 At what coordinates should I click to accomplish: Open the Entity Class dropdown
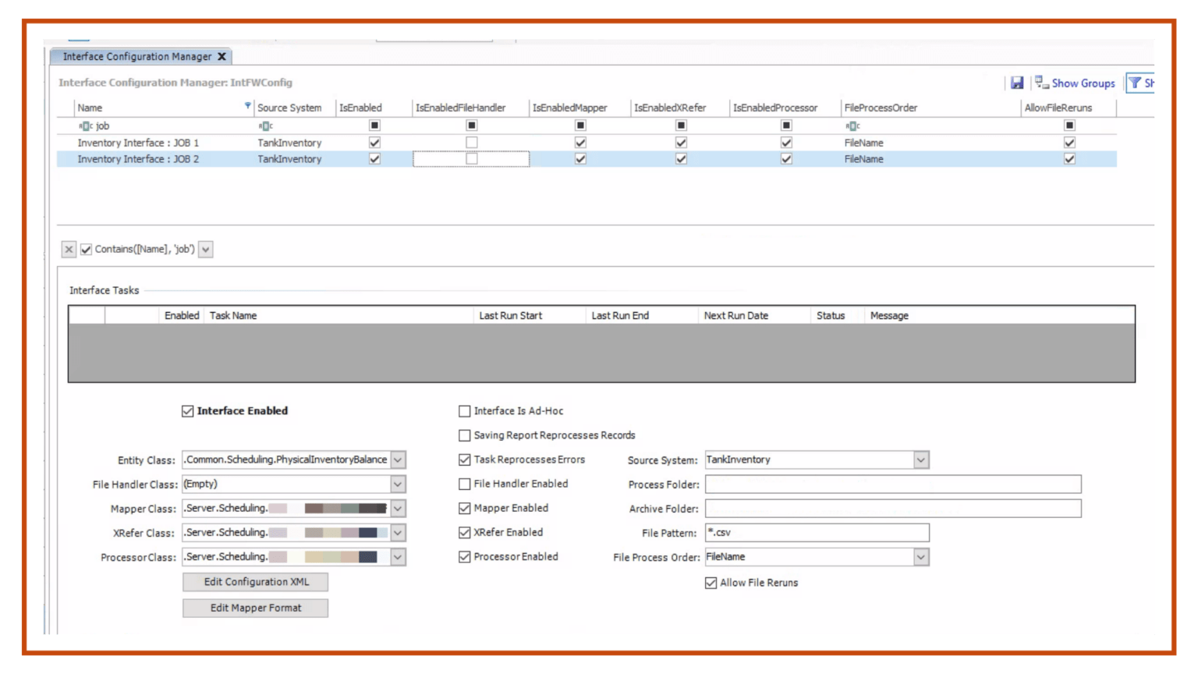tap(398, 460)
